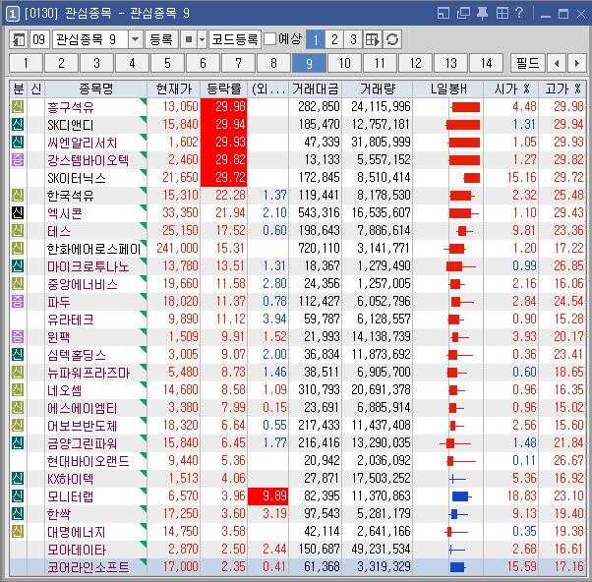Click the 코드등록 button
This screenshot has height=582, width=592.
tap(235, 39)
